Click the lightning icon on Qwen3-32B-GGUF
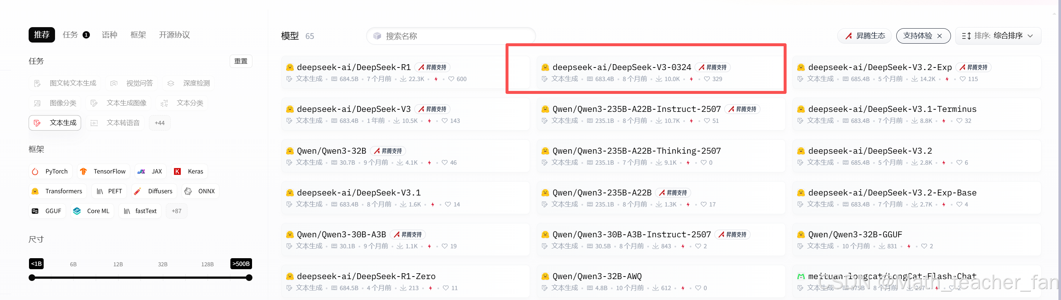 tap(909, 246)
